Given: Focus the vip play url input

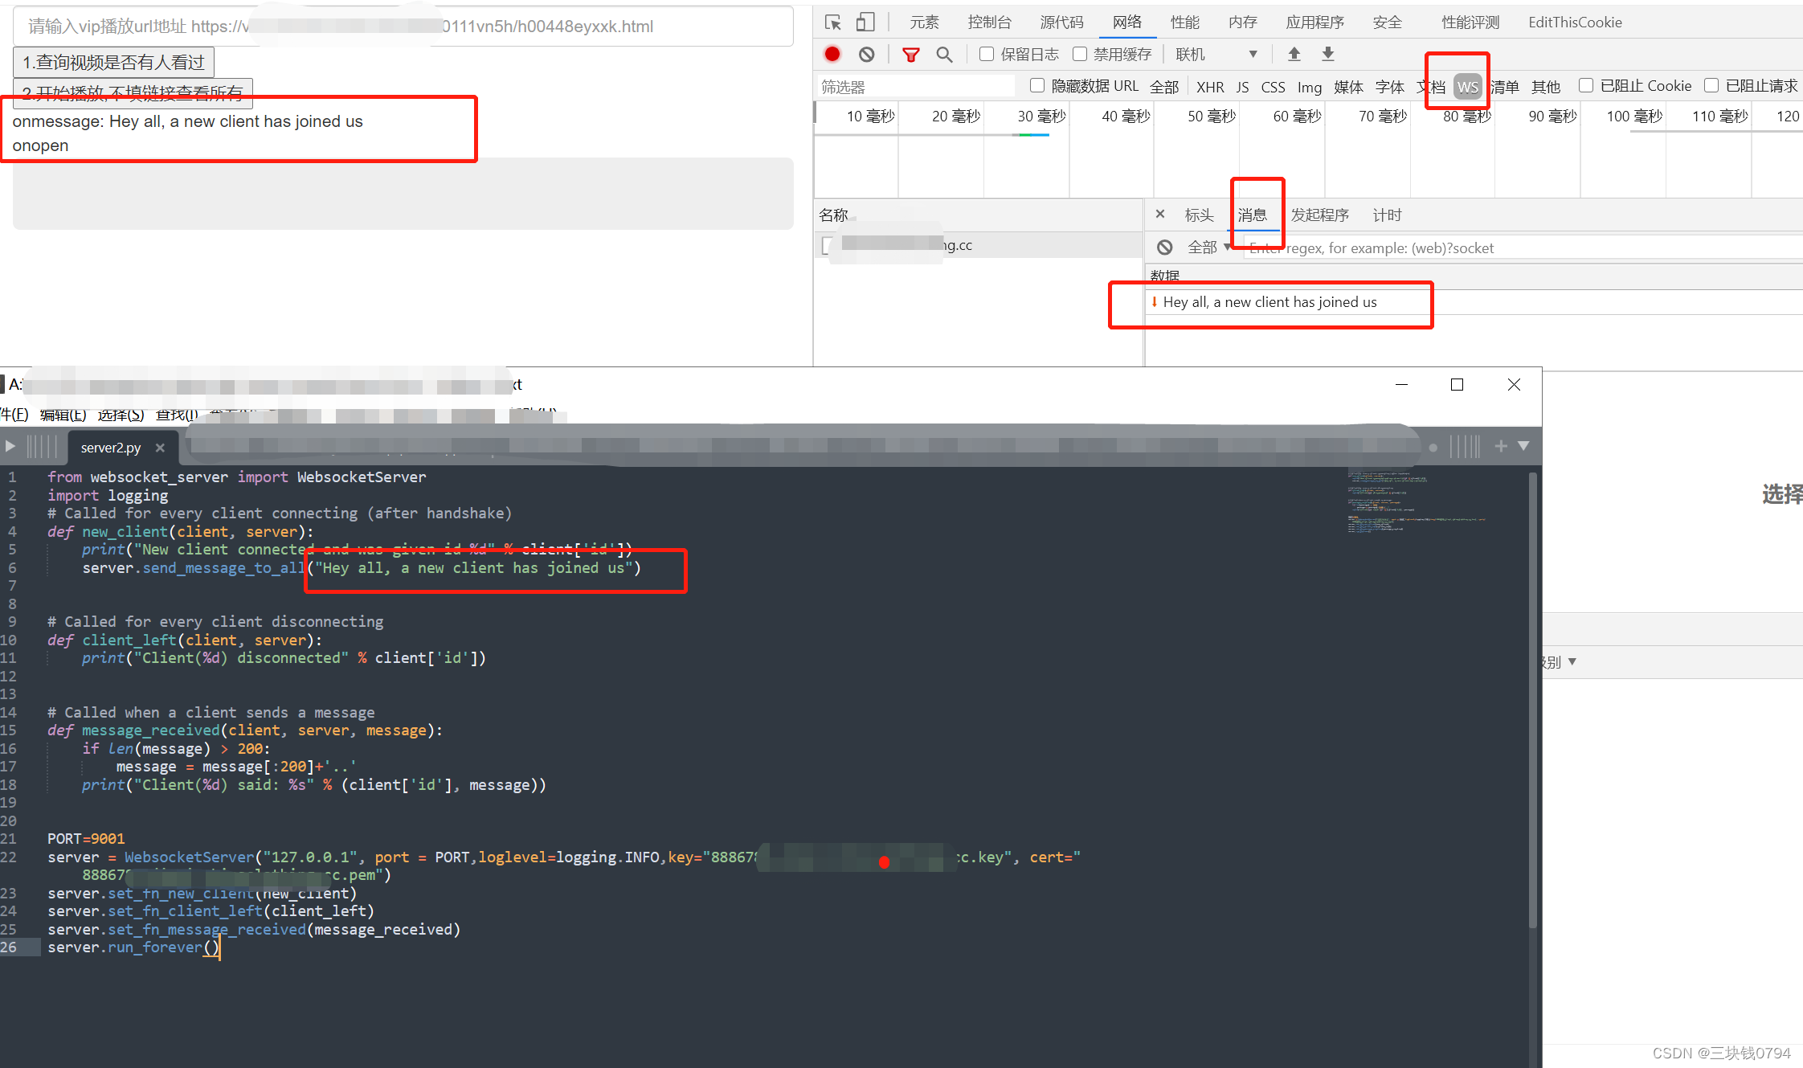Looking at the screenshot, I should pyautogui.click(x=403, y=26).
